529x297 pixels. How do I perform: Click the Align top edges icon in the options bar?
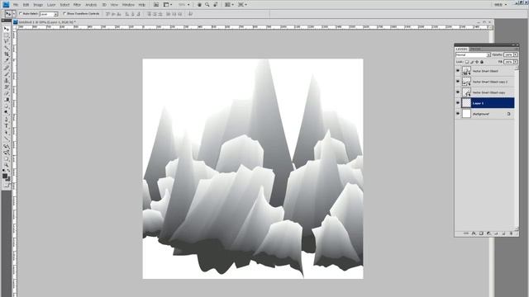[x=107, y=14]
